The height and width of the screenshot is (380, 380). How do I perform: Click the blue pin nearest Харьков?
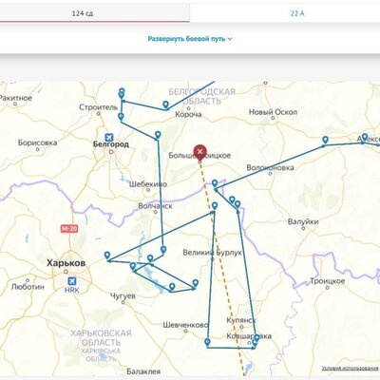click(x=107, y=256)
